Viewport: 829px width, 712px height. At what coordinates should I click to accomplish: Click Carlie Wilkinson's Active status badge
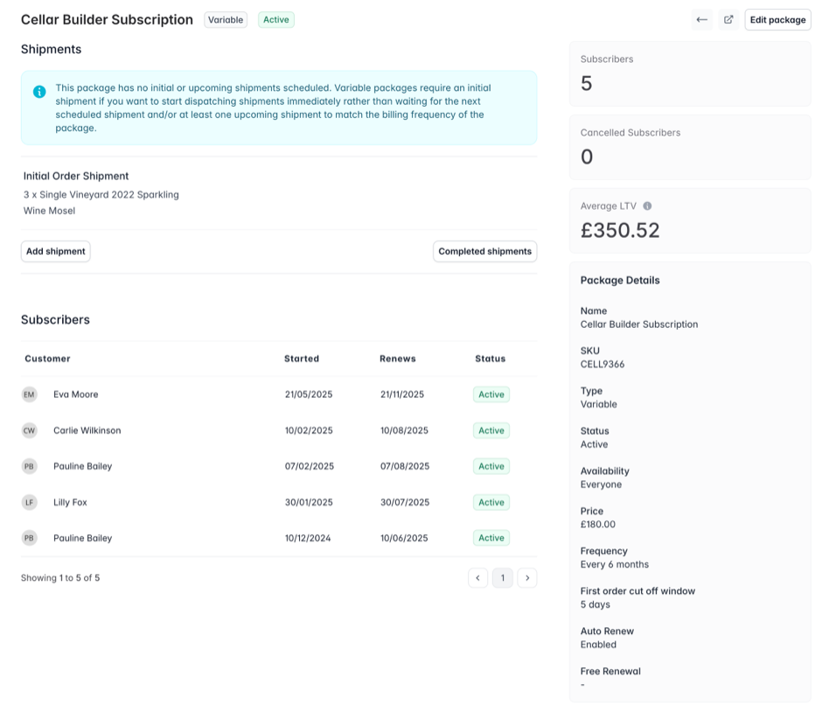click(x=491, y=430)
